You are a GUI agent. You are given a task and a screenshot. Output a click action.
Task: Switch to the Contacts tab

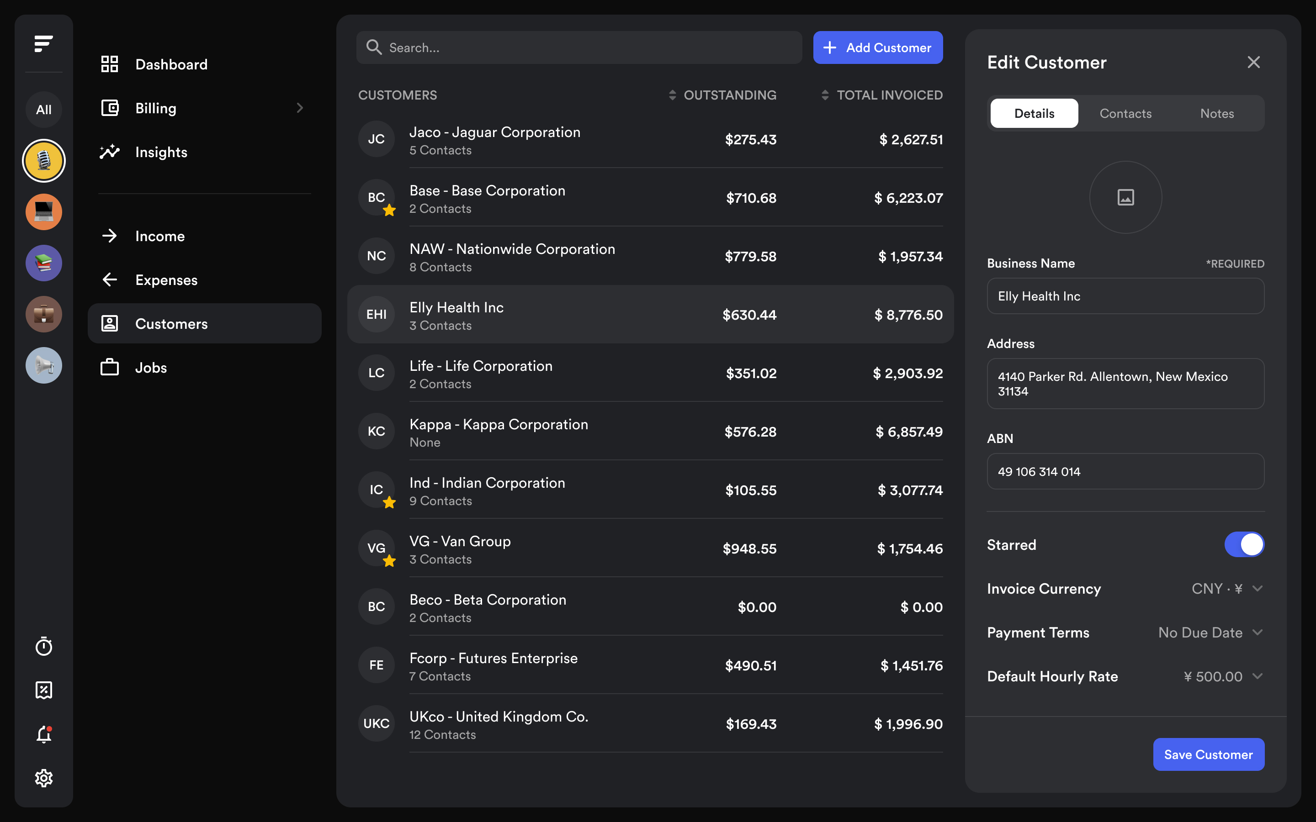tap(1125, 113)
